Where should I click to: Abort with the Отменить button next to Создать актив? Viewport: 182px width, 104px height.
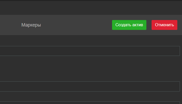point(164,25)
